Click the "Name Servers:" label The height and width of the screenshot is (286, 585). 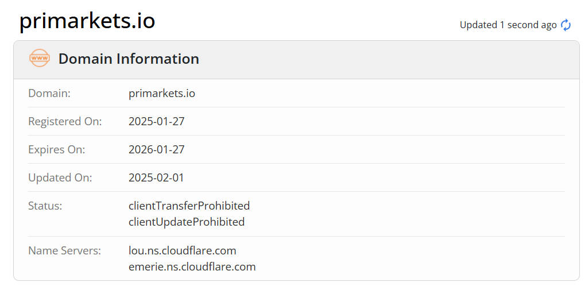pyautogui.click(x=64, y=250)
